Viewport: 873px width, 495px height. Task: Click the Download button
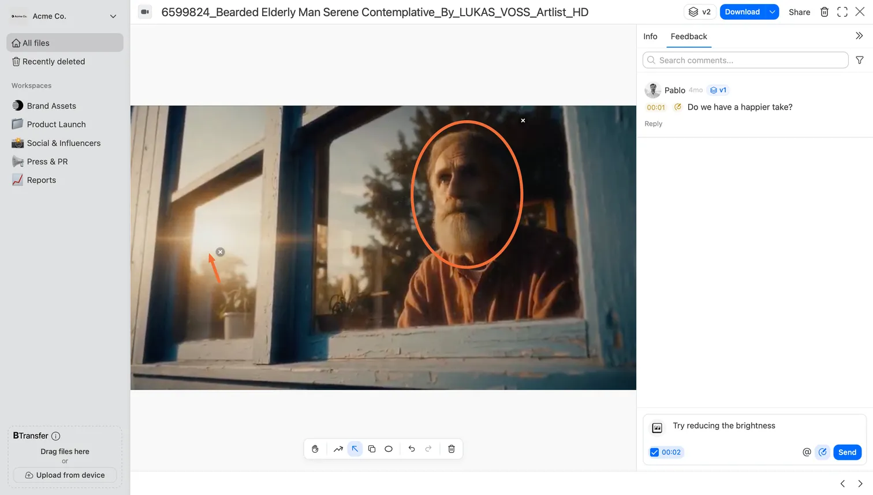pyautogui.click(x=743, y=12)
